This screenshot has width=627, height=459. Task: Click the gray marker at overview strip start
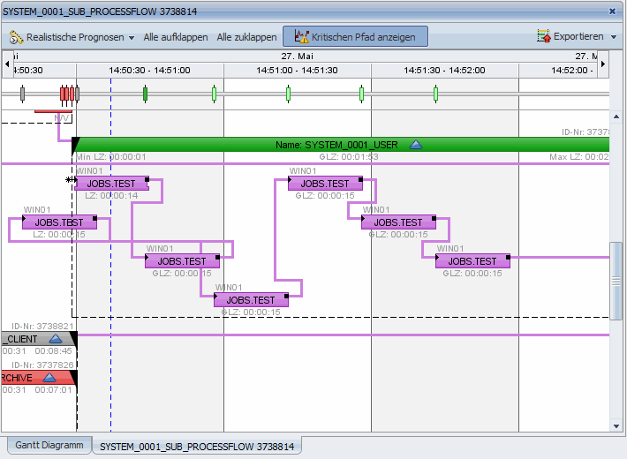(23, 94)
